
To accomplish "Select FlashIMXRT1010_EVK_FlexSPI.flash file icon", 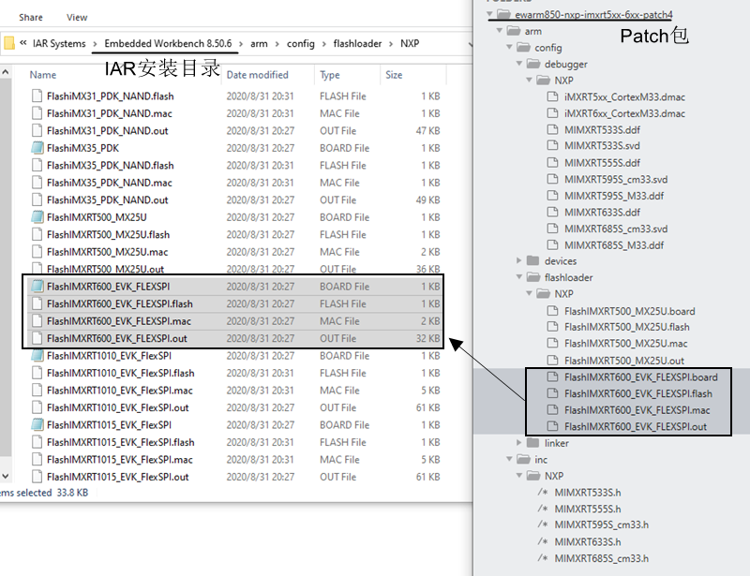I will coord(37,373).
